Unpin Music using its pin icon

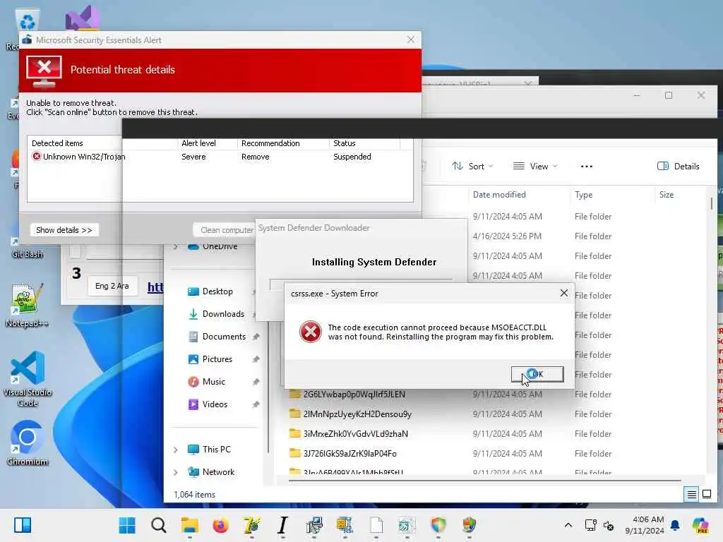click(256, 382)
